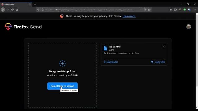Go back using browser back arrow
This screenshot has height=111, width=198.
3,10
